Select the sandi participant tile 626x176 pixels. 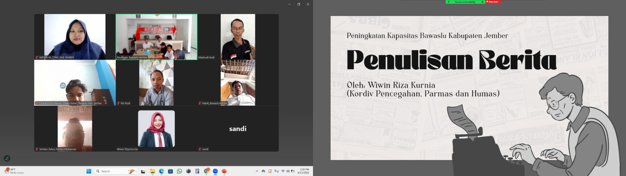pos(238,129)
